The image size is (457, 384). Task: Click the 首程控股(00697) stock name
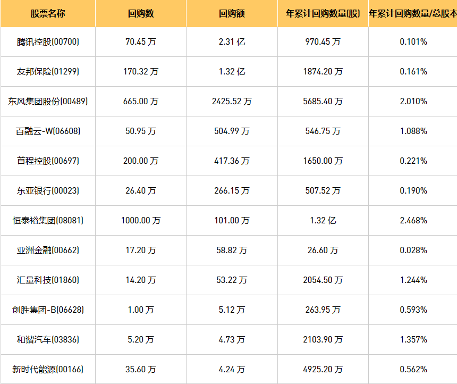point(48,161)
